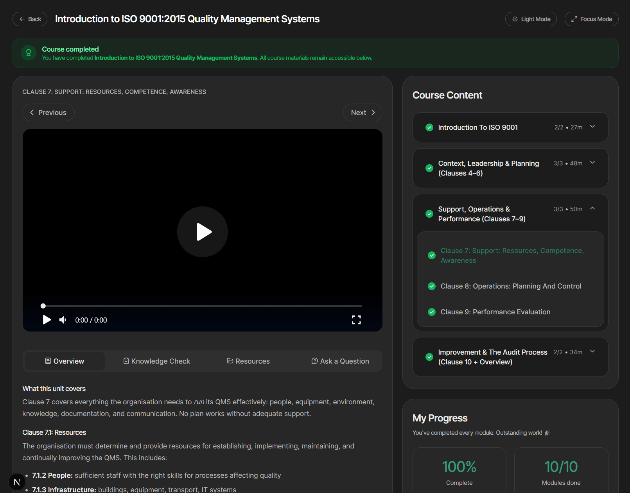This screenshot has height=493, width=630.
Task: Click the video time display 0:00 / 0:00
Action: point(91,320)
